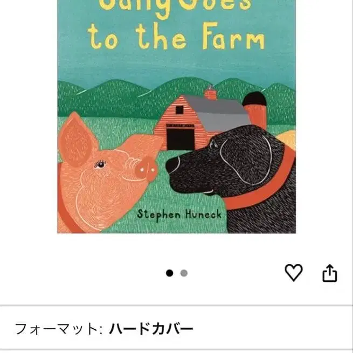Click the small square barn window
353x353 pixels.
pos(179,110)
